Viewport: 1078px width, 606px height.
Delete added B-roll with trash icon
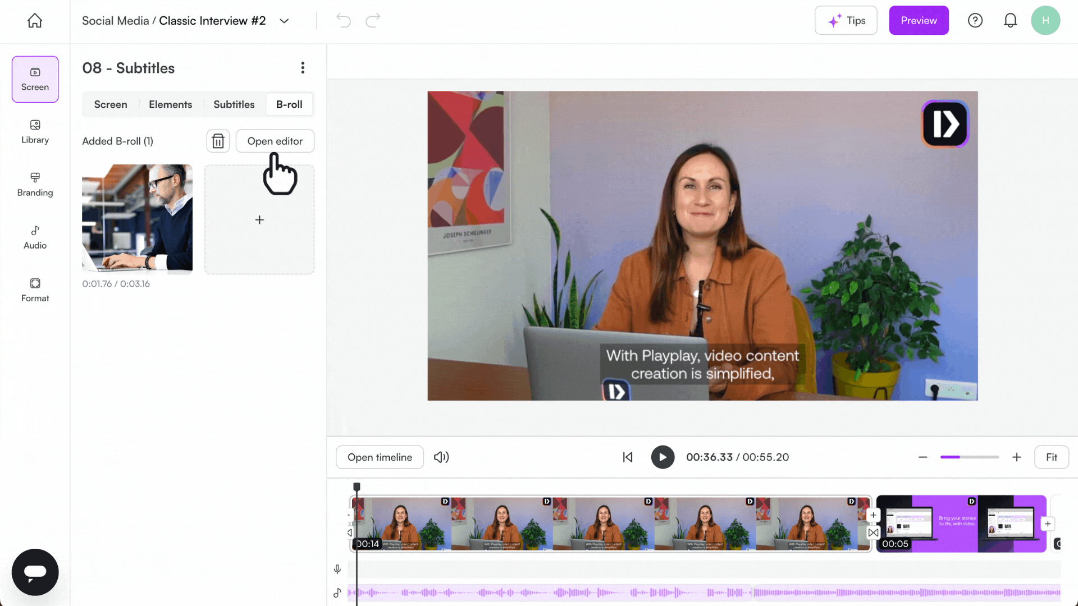(218, 141)
